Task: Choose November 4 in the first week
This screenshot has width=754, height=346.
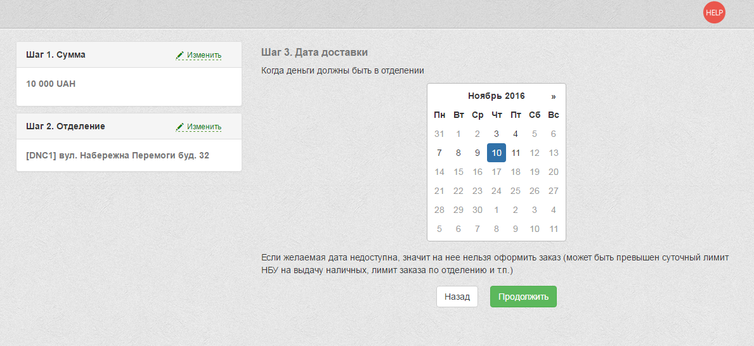Action: 516,134
